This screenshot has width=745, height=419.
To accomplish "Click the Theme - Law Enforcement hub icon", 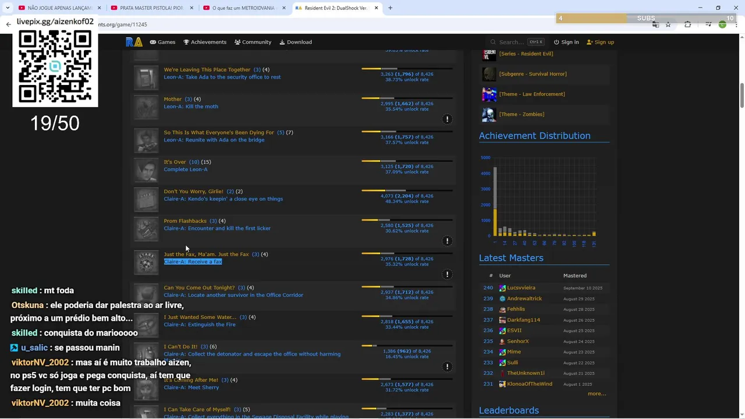I will tap(489, 94).
